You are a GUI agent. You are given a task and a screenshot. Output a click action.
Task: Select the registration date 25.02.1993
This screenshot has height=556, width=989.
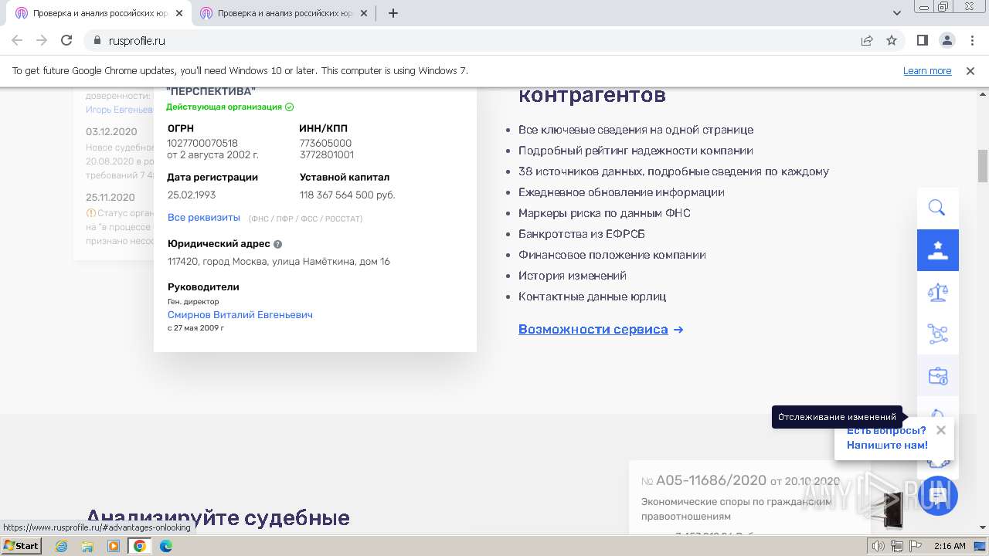tap(192, 195)
